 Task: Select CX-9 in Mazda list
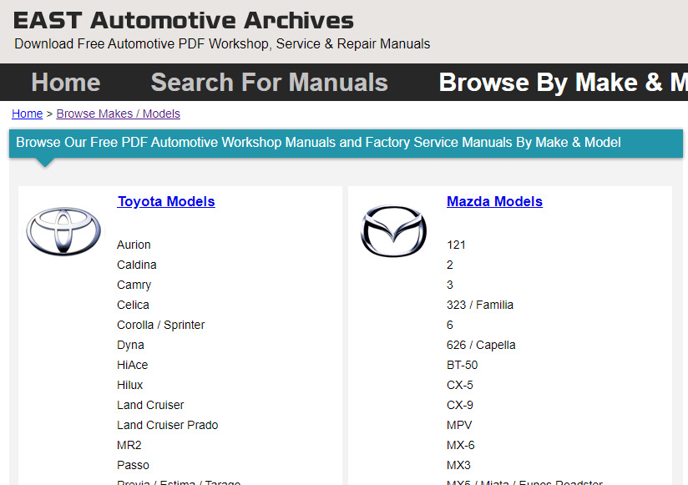(460, 405)
